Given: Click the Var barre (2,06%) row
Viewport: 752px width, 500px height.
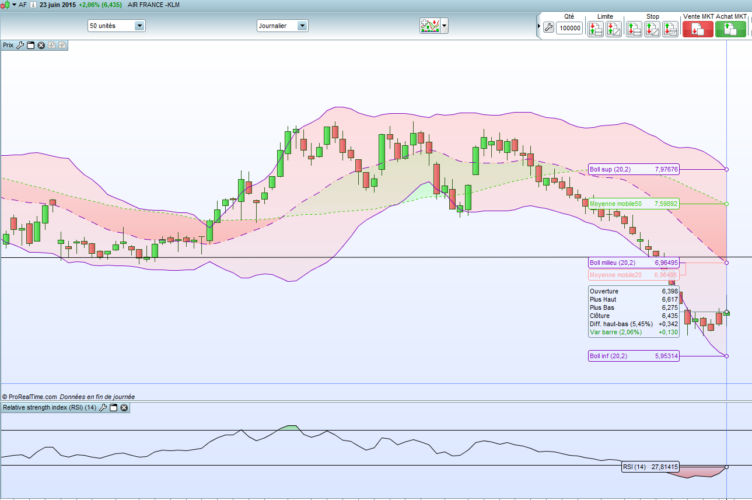Looking at the screenshot, I should (634, 332).
